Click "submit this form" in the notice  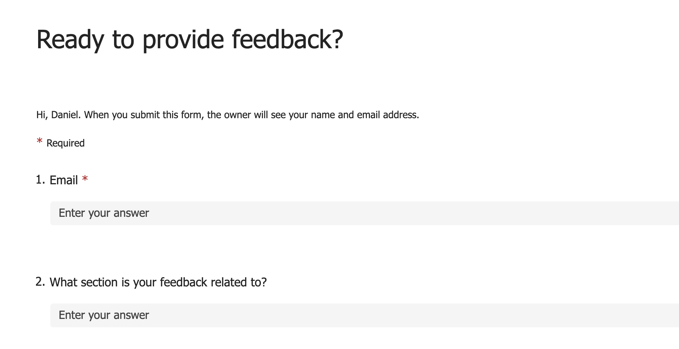167,115
